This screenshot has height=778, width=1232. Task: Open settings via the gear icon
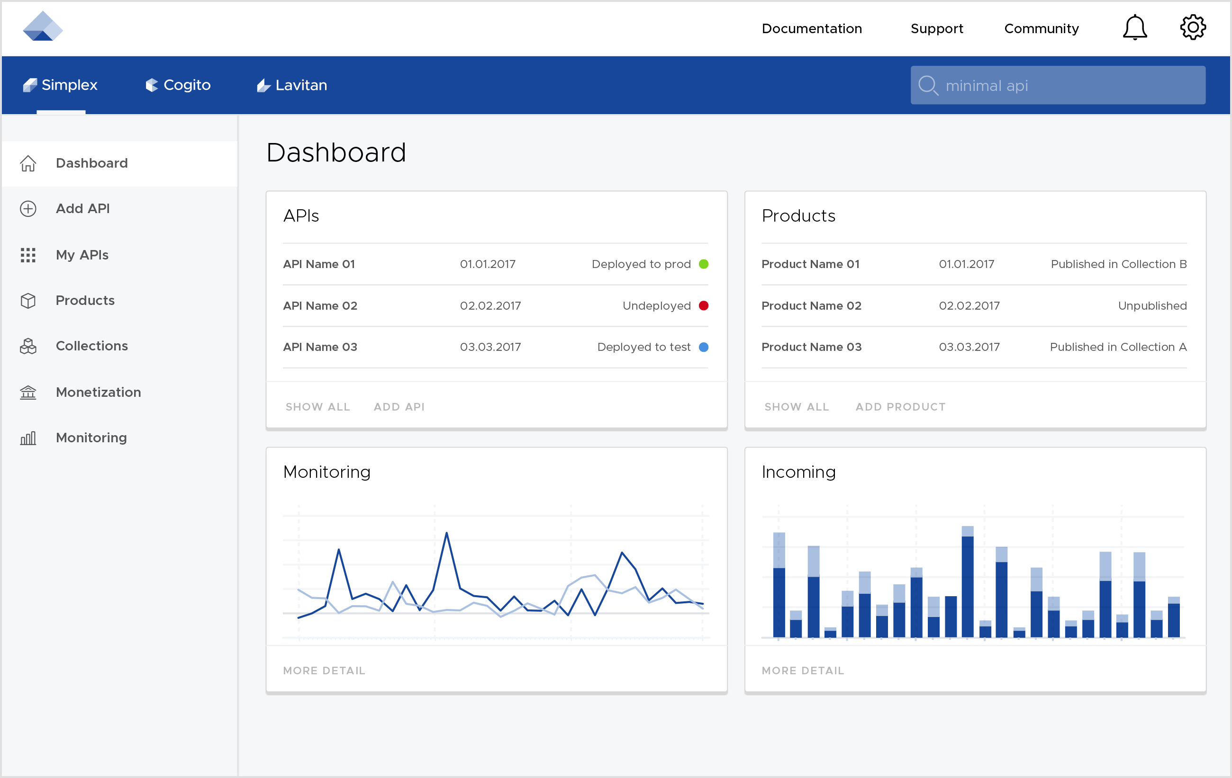point(1193,27)
